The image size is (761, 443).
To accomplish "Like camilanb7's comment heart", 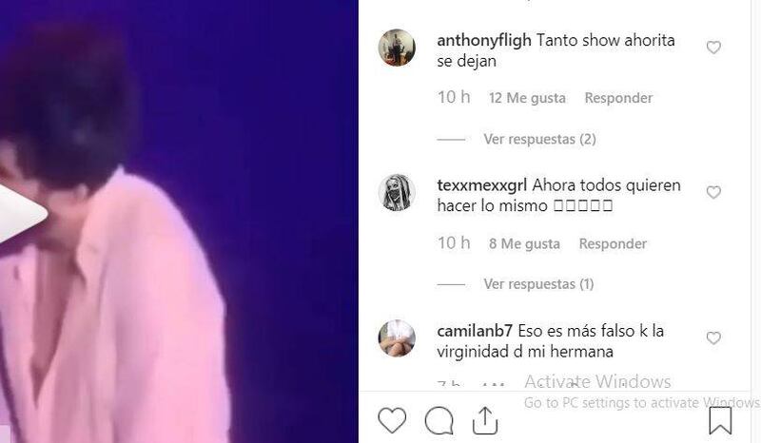I will (713, 338).
